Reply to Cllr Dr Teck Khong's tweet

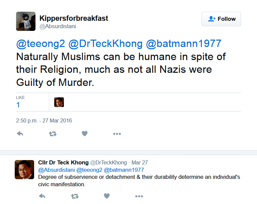pyautogui.click(x=42, y=196)
